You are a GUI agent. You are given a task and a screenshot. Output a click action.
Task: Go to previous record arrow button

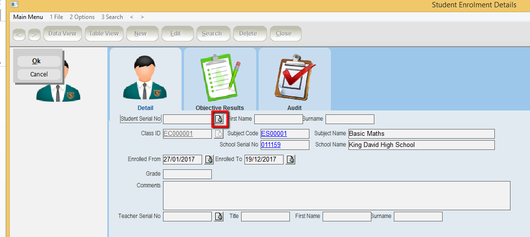point(19,35)
